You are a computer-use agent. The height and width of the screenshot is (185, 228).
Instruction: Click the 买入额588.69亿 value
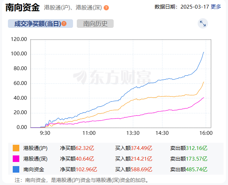(x=134, y=170)
